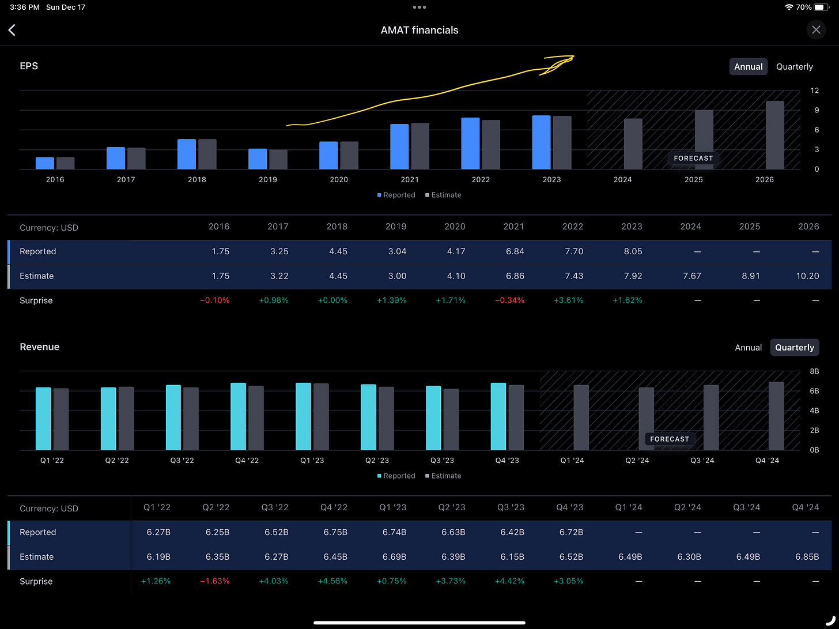Screen dimensions: 839x629
Task: Click the Revenue Estimate row label
Action: (37, 557)
